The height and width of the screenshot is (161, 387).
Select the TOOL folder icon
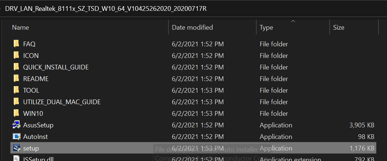tap(16, 90)
